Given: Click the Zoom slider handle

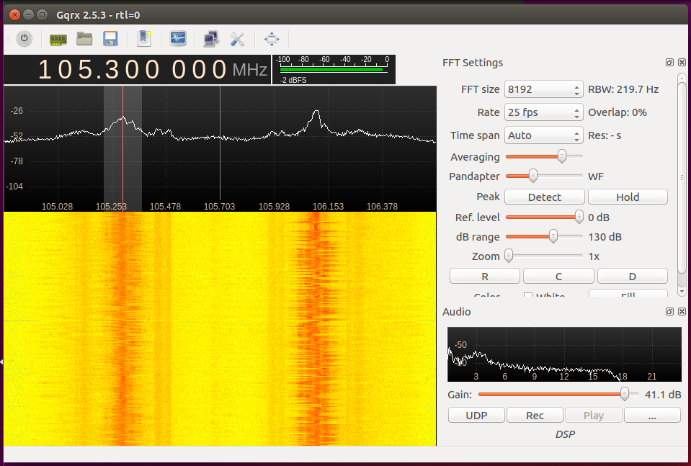Looking at the screenshot, I should tap(509, 256).
